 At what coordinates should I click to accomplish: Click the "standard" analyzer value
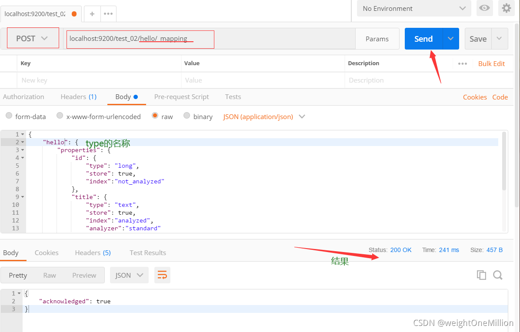pos(143,228)
